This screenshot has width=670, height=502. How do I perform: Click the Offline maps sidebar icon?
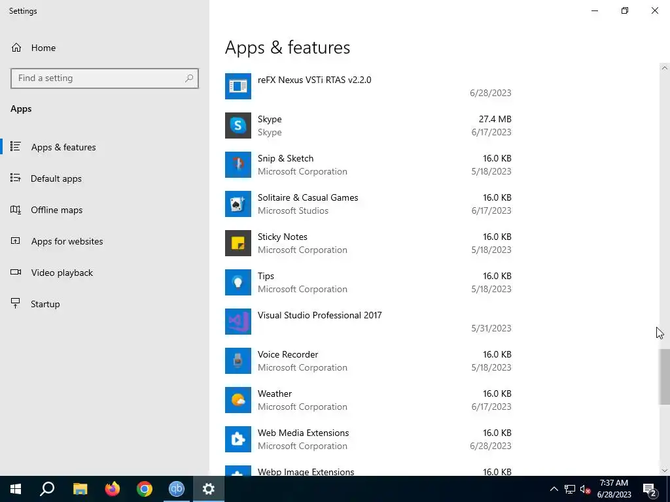click(x=16, y=210)
